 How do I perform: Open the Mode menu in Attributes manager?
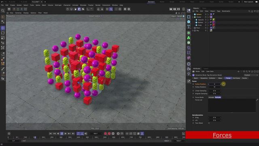197,71
